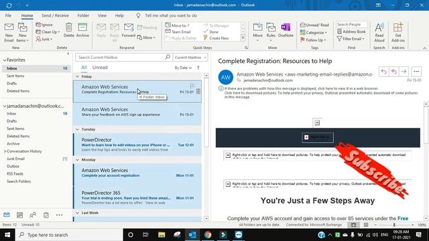Open OneNote from the ribbon
This screenshot has width=429, height=241.
(x=286, y=30)
